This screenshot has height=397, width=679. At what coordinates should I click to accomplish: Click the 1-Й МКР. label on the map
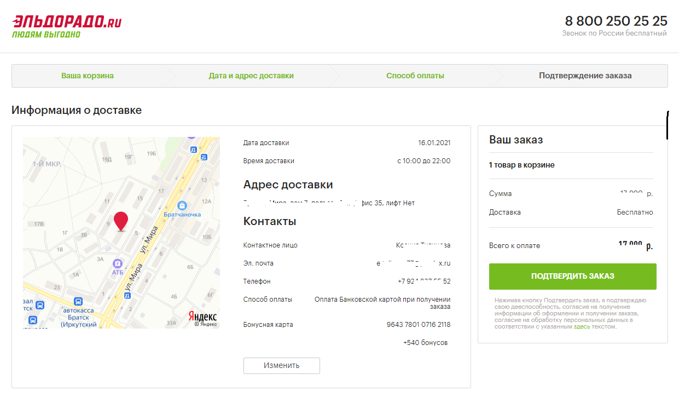pyautogui.click(x=47, y=164)
